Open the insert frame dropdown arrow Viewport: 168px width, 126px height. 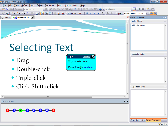pos(14,13)
